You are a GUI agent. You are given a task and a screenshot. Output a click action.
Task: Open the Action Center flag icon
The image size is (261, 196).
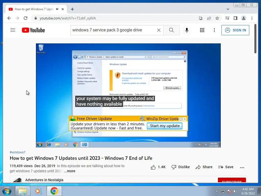[229, 191]
